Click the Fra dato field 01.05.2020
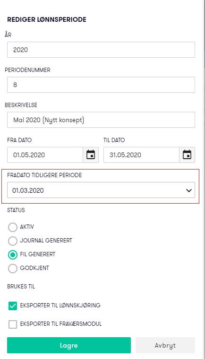The height and width of the screenshot is (359, 205). coord(45,155)
